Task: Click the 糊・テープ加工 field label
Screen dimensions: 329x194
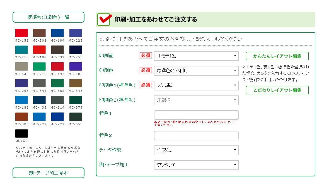Action: pos(114,165)
